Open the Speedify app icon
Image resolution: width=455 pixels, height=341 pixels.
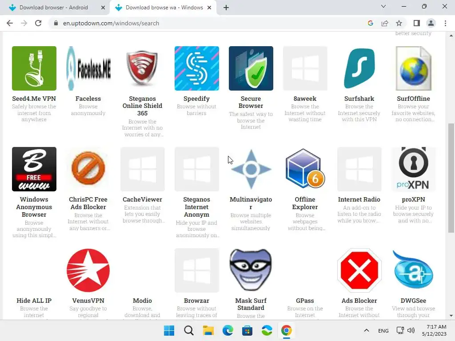(196, 68)
